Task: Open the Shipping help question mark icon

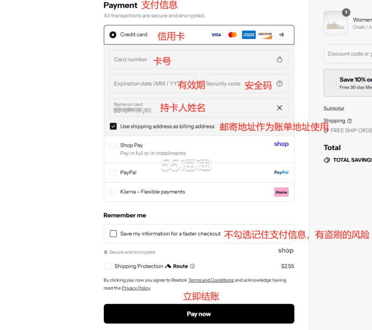Action: (x=350, y=121)
